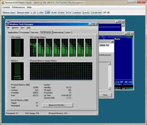Viewport: 147px width, 125px height.
Task: Open Task Manager File menu
Action: [8, 28]
